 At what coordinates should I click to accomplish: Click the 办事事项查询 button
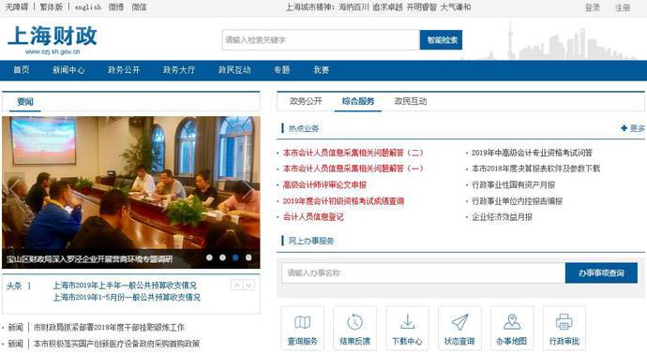[x=601, y=272]
